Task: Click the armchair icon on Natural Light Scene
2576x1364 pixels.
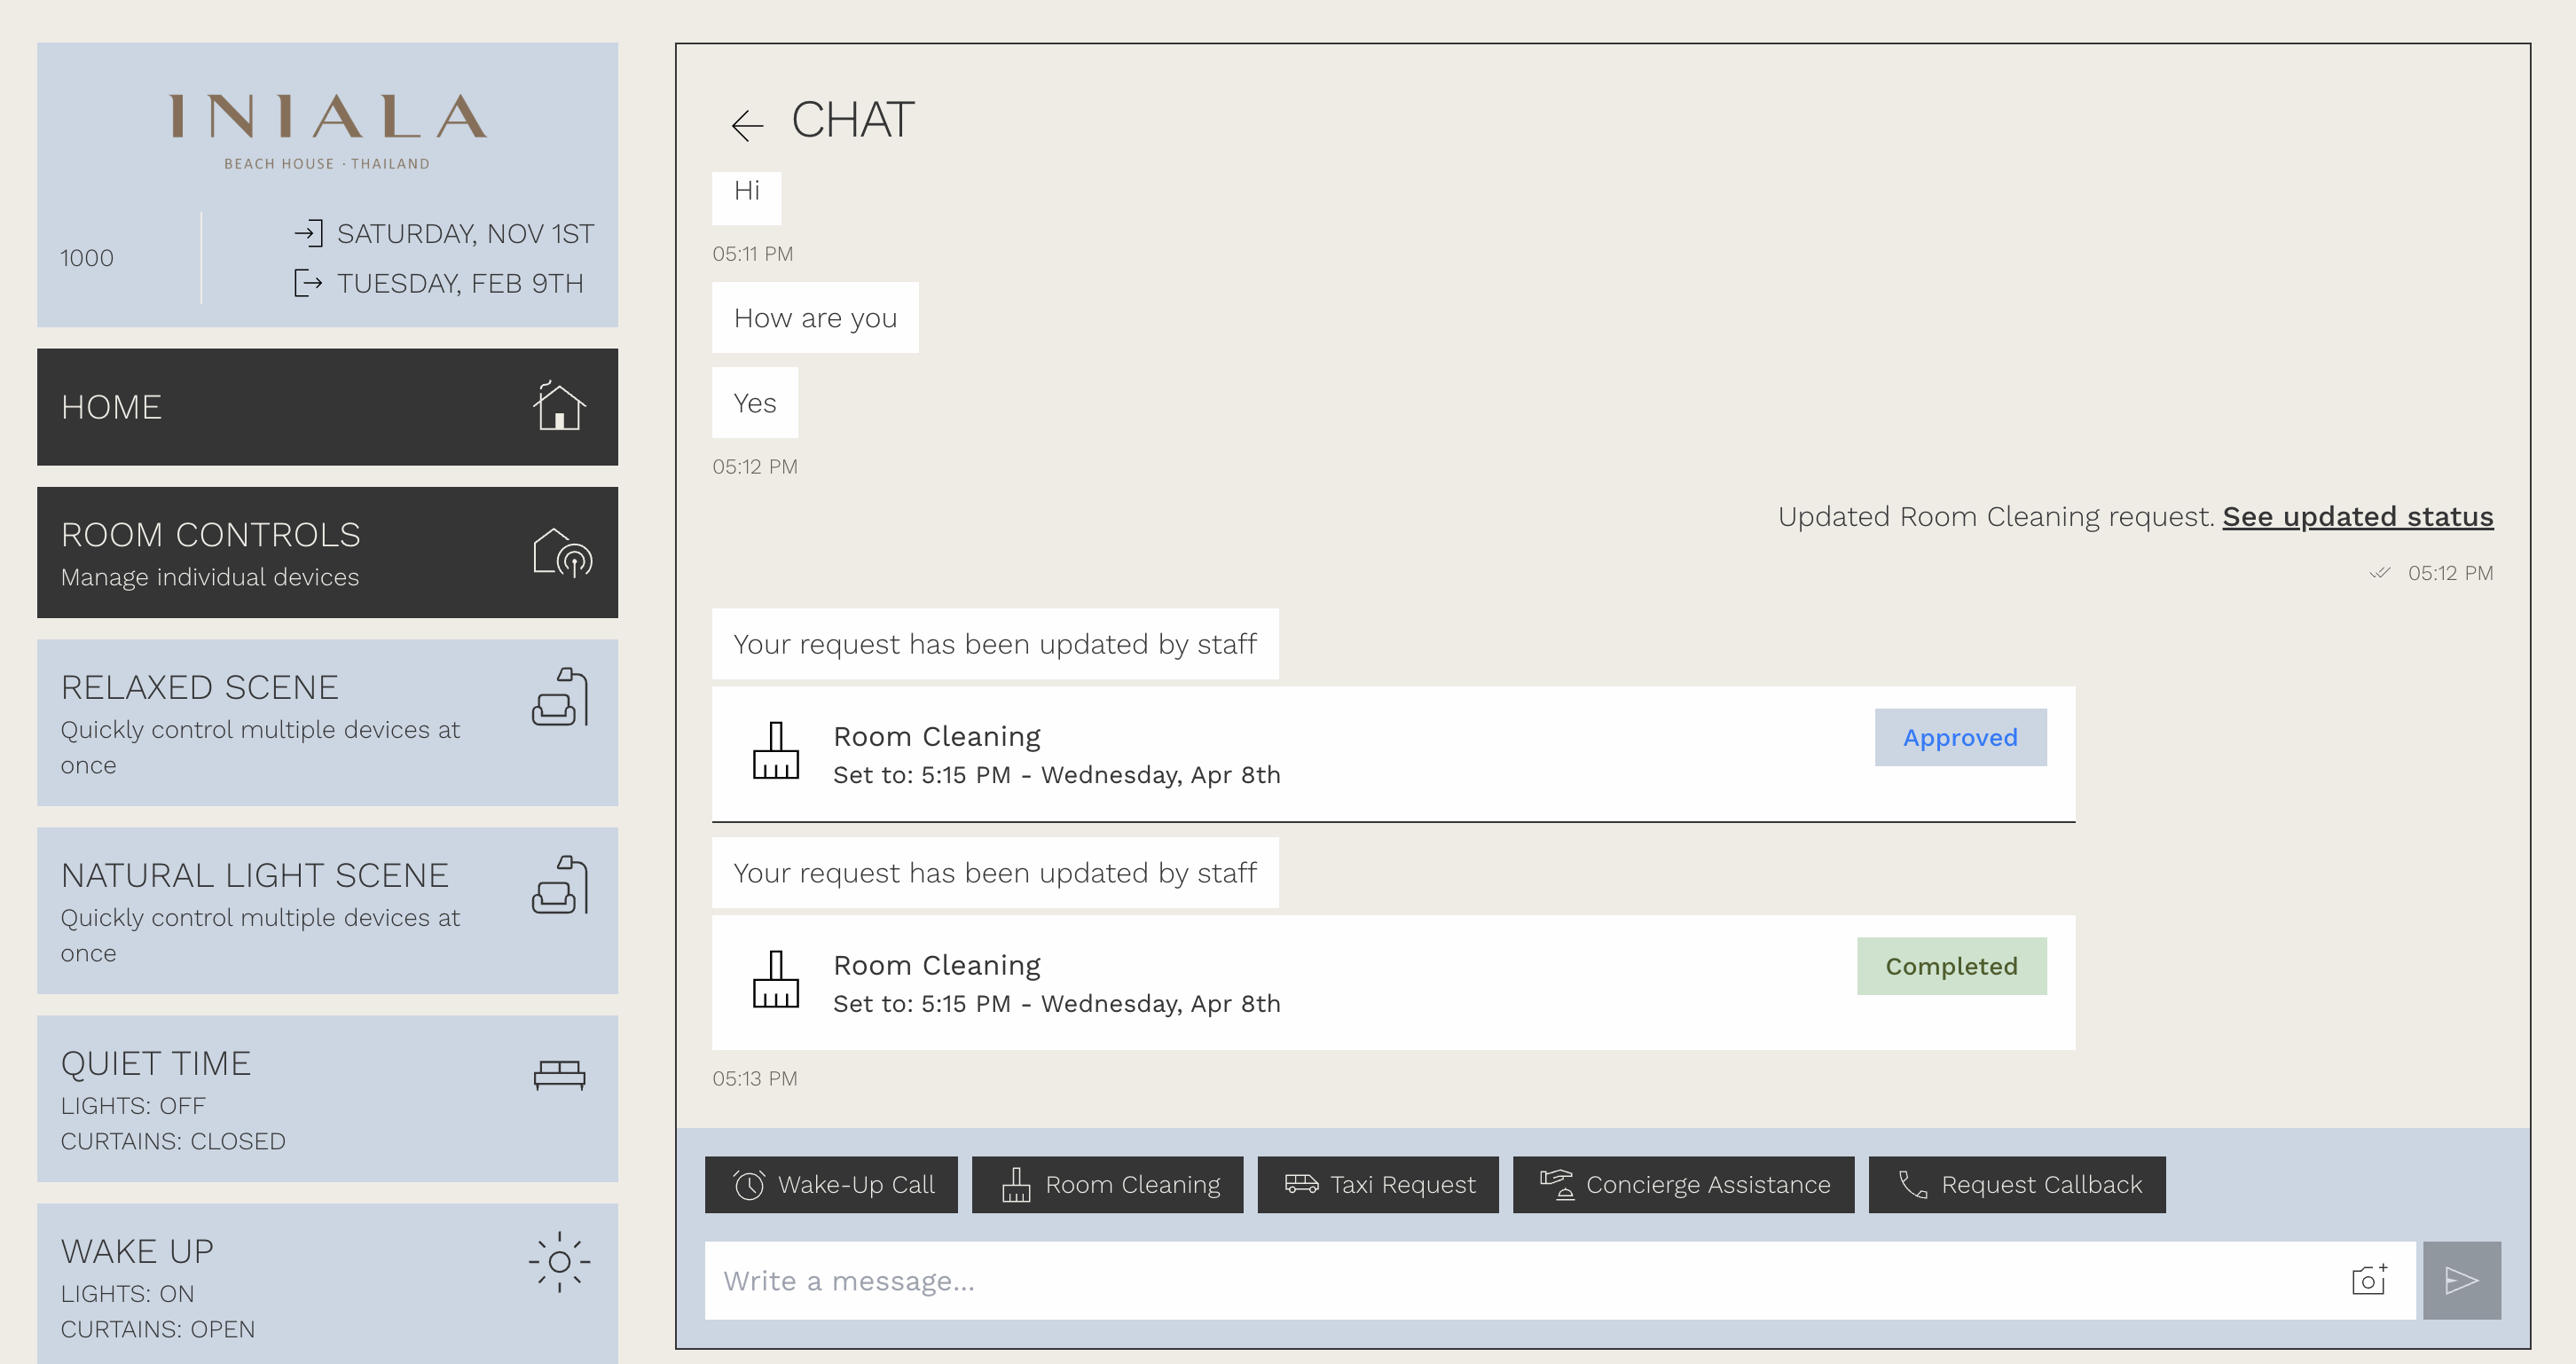Action: 560,885
